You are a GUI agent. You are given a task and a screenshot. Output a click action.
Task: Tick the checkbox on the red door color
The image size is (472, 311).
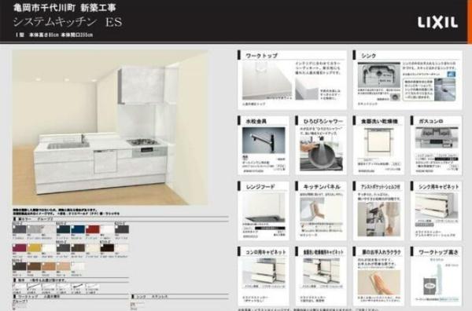[x=87, y=227]
